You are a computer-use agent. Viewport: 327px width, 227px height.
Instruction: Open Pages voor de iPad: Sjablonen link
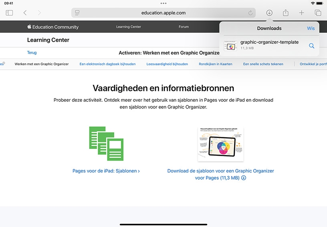click(106, 171)
